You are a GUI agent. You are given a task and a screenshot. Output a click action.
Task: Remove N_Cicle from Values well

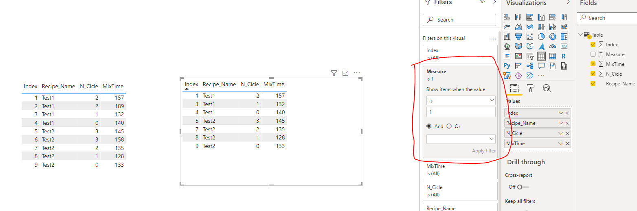coord(567,133)
